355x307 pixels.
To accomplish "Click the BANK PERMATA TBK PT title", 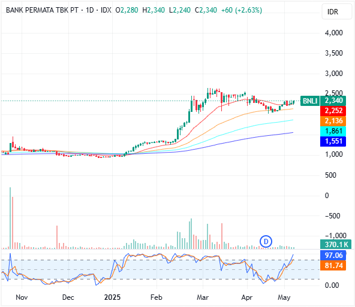I will point(42,10).
